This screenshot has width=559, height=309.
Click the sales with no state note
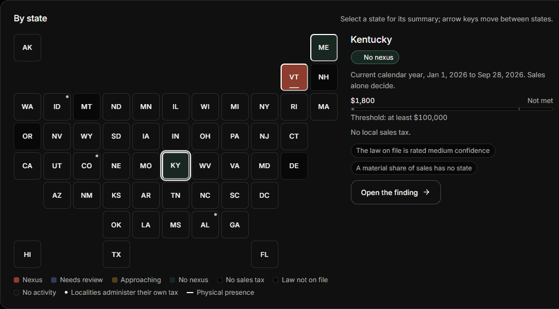[x=414, y=168]
